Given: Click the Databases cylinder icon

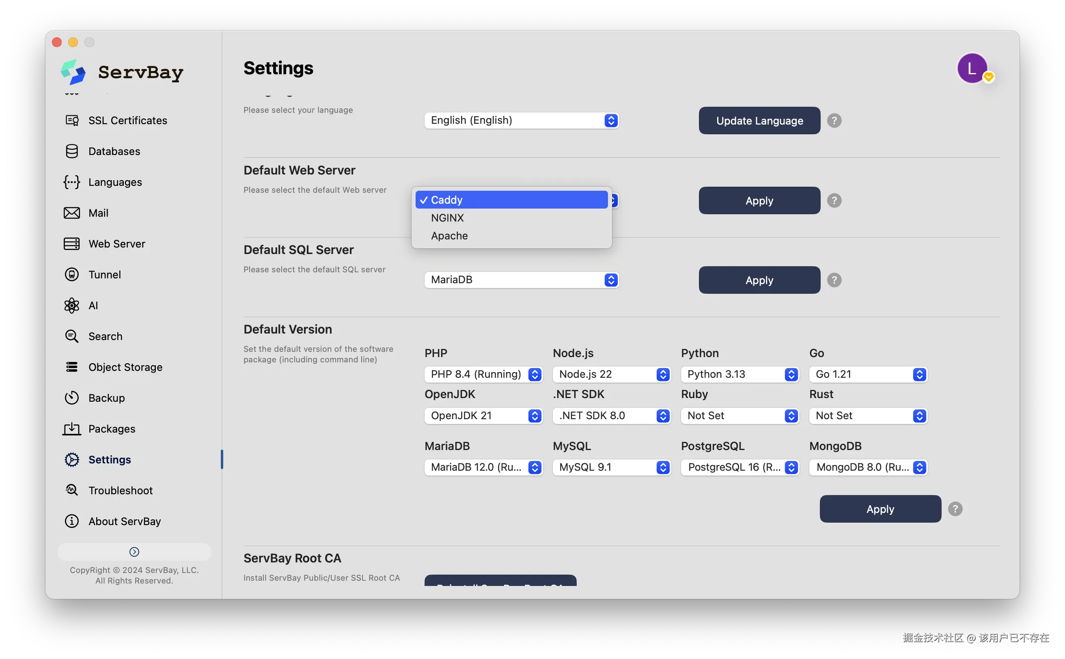Looking at the screenshot, I should coord(71,151).
